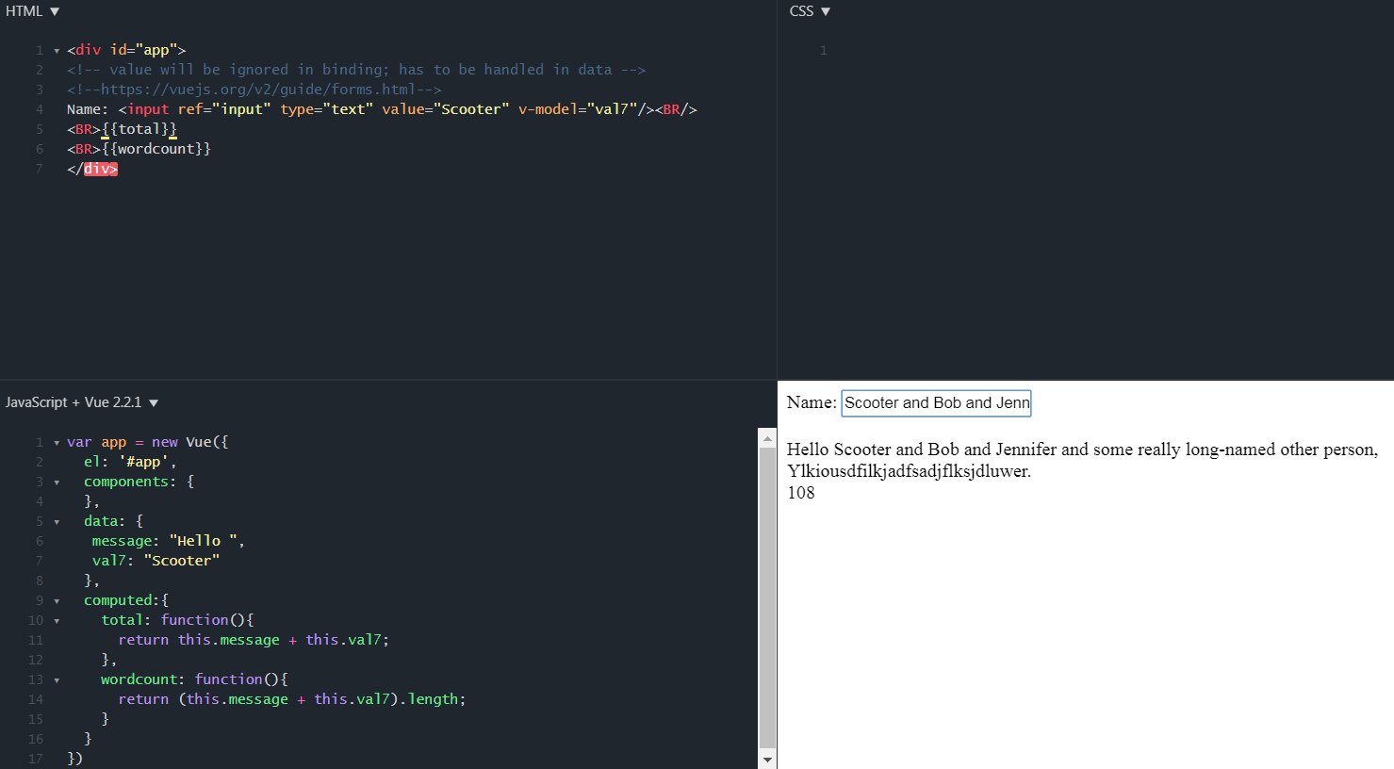Collapse the div#app block on line 1
The height and width of the screenshot is (769, 1394).
click(56, 49)
